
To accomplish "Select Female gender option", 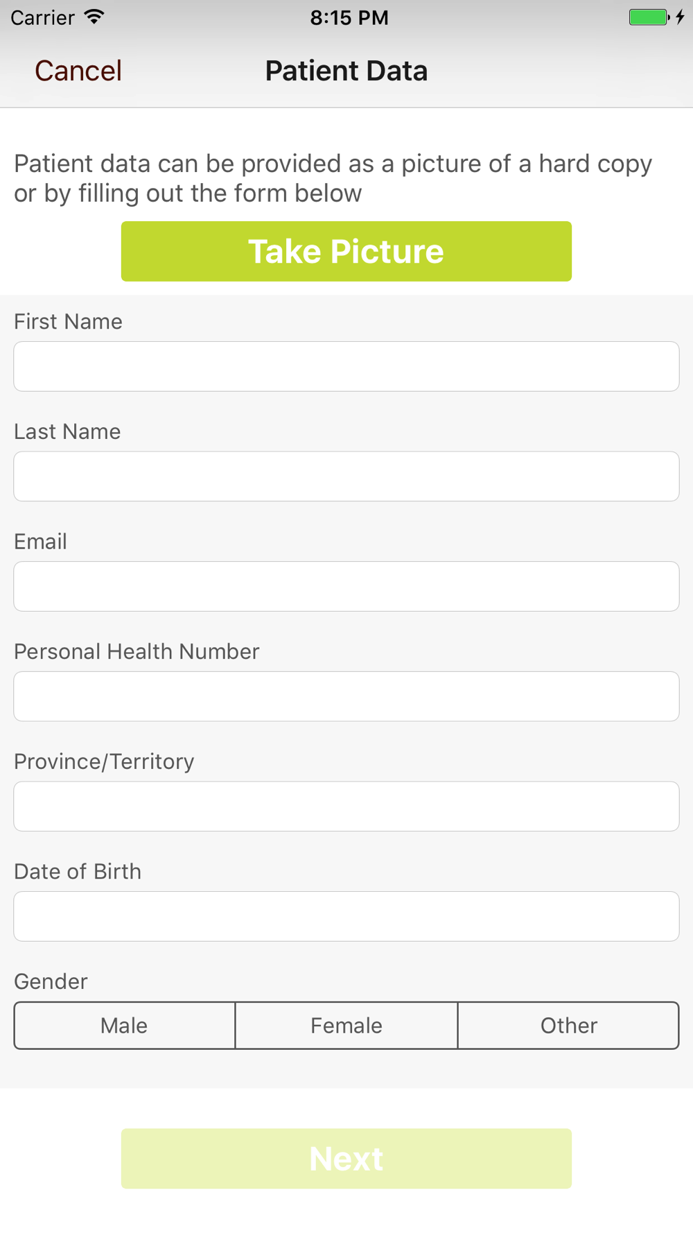I will 346,1025.
